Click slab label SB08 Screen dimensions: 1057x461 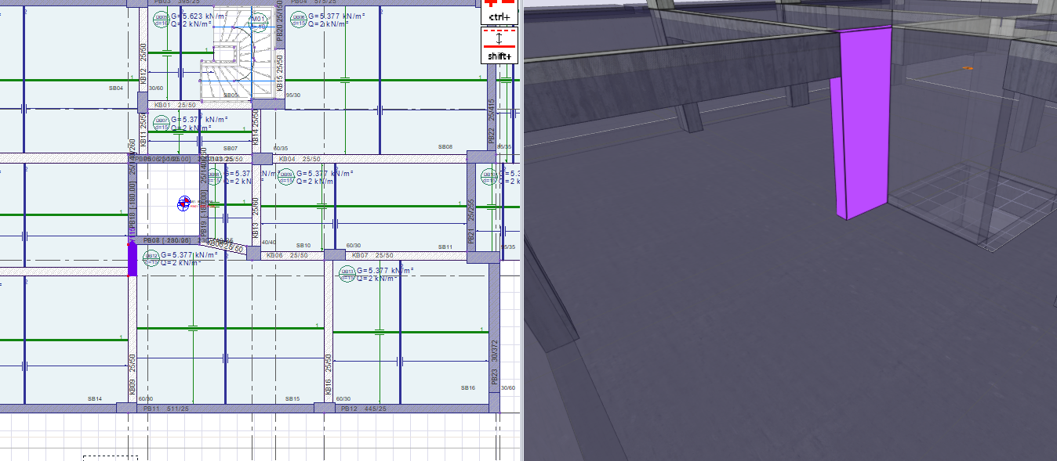445,146
